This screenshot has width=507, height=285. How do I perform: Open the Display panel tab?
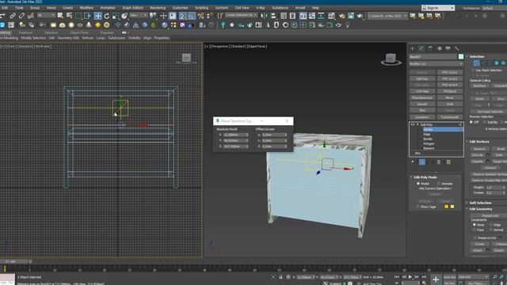point(448,48)
